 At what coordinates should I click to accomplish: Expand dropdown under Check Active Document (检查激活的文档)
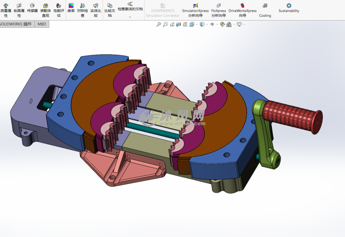coord(130,17)
